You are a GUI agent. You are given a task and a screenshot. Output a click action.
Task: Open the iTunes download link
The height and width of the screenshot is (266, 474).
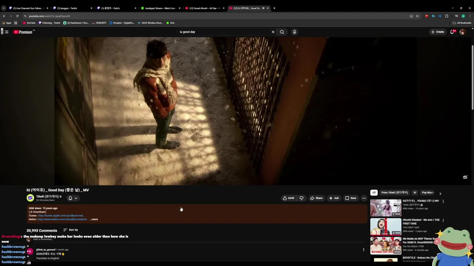(x=61, y=216)
